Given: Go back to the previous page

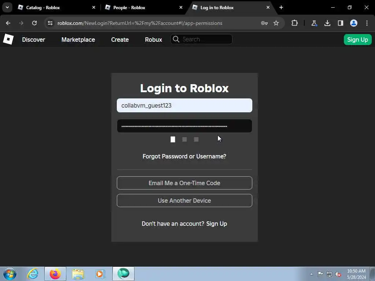Looking at the screenshot, I should click(x=8, y=23).
